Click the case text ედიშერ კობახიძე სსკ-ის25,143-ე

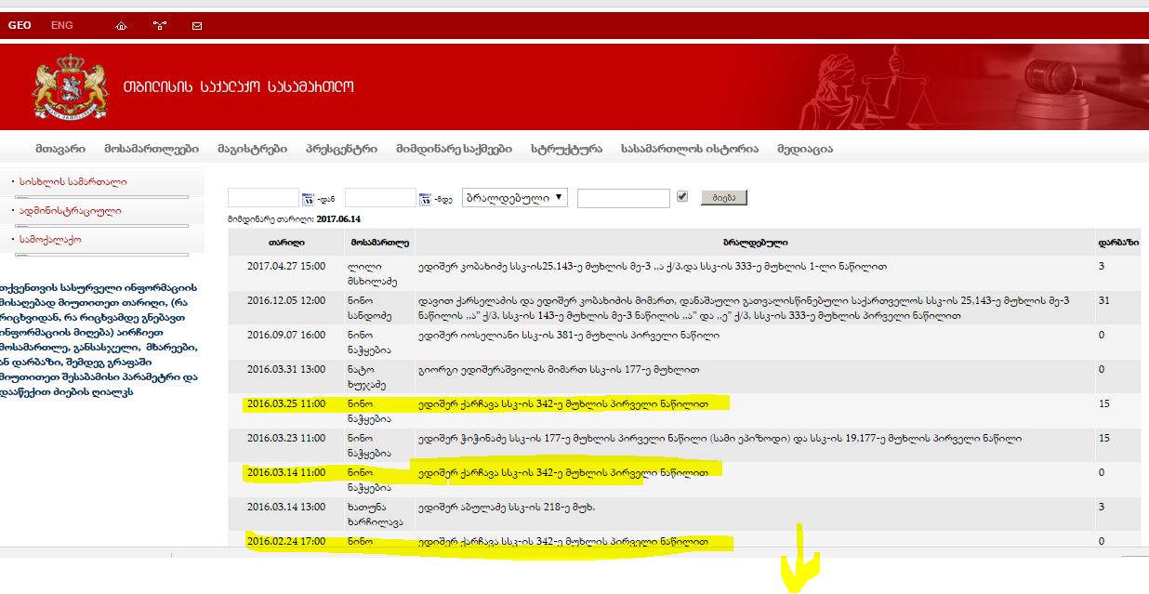click(x=652, y=266)
